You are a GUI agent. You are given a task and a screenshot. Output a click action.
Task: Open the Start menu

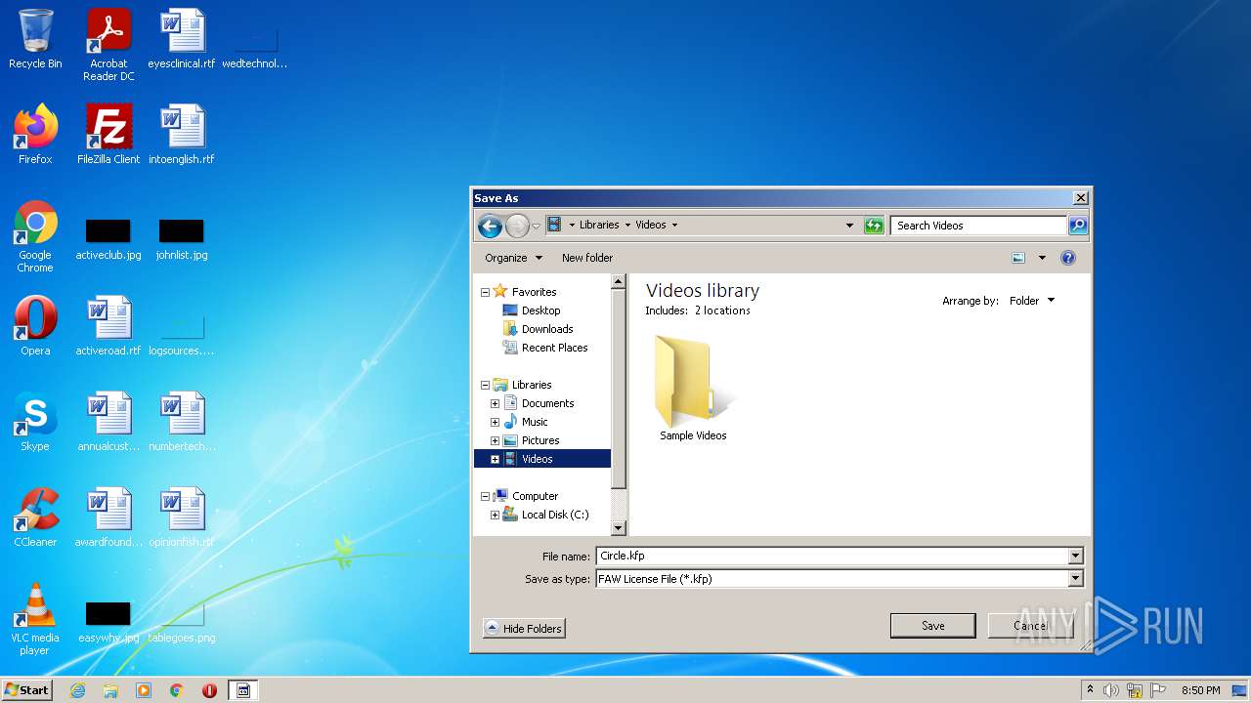[26, 690]
